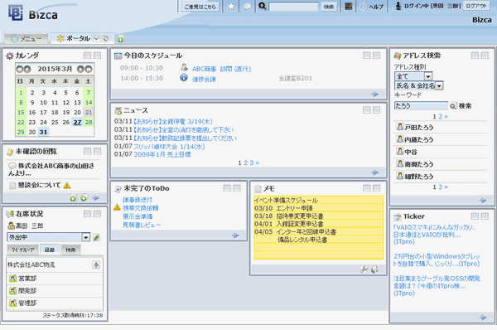Click first green add icon in 未確認の回覧

pyautogui.click(x=73, y=198)
